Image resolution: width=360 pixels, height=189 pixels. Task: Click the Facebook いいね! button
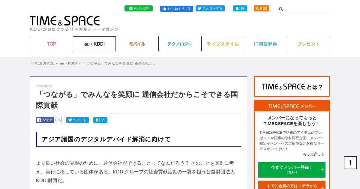tap(176, 8)
